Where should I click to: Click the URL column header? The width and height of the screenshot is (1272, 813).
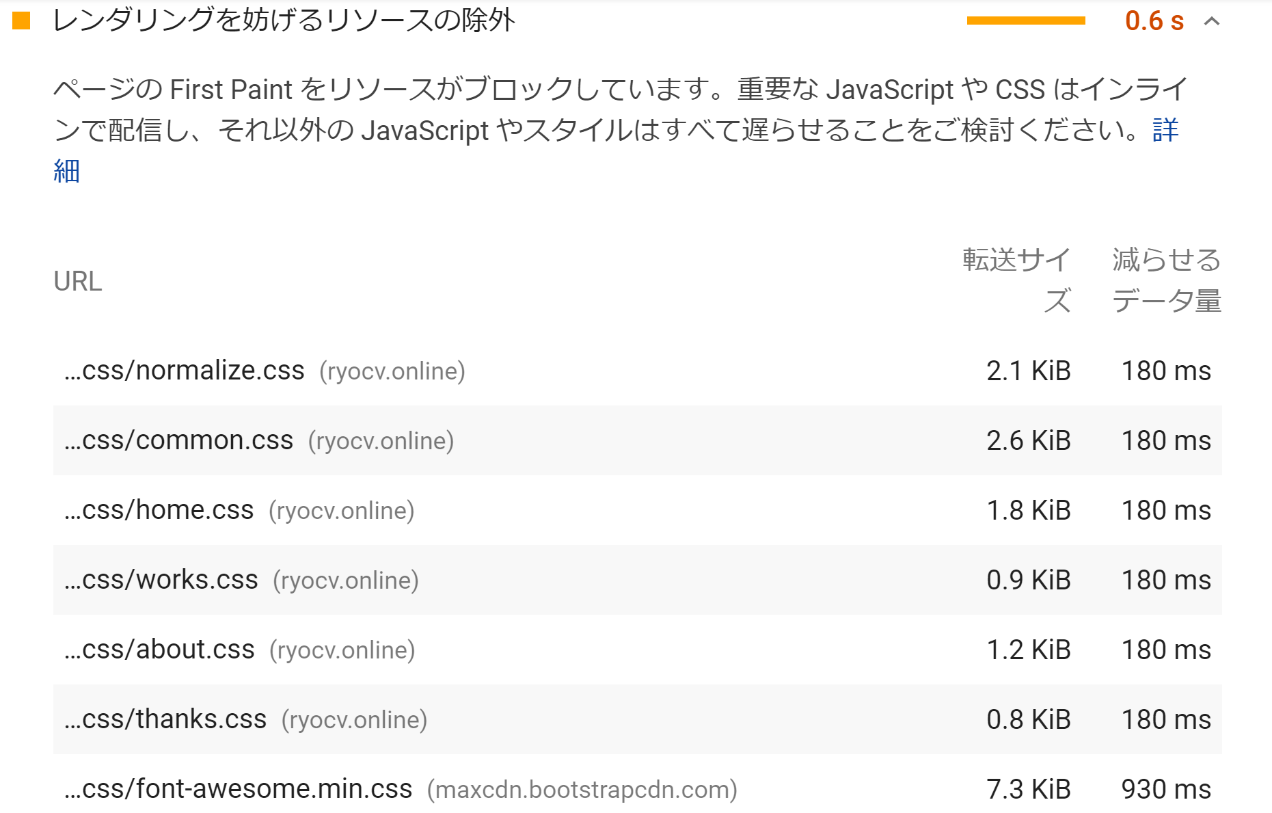point(78,281)
